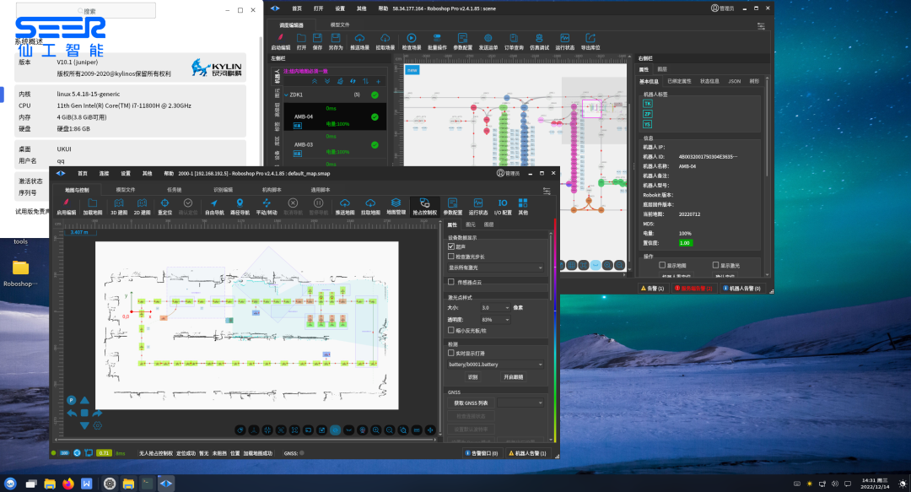Open 仿真调试 in the scene window
The width and height of the screenshot is (911, 492).
click(x=539, y=42)
